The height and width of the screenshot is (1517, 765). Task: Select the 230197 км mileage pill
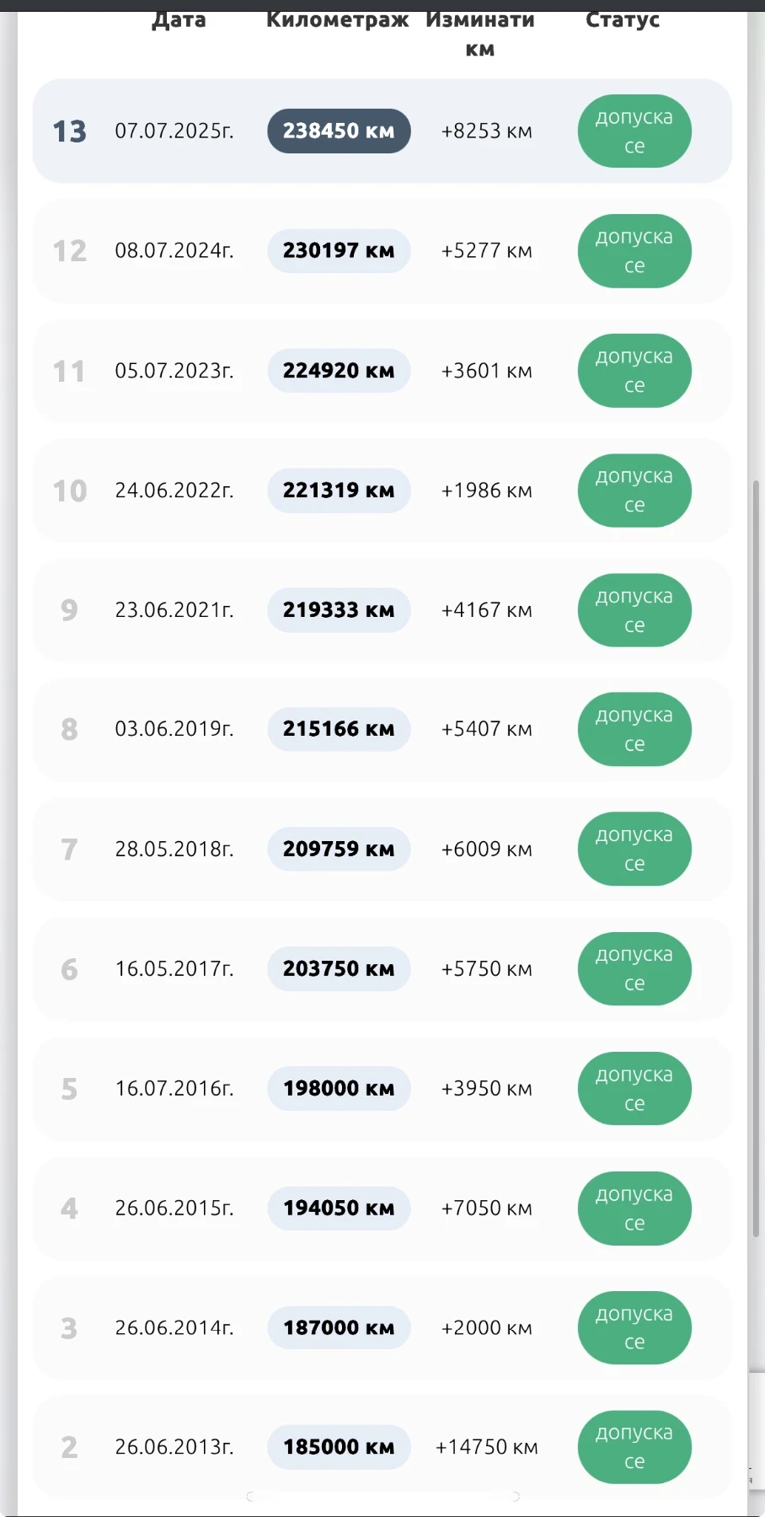[x=339, y=251]
